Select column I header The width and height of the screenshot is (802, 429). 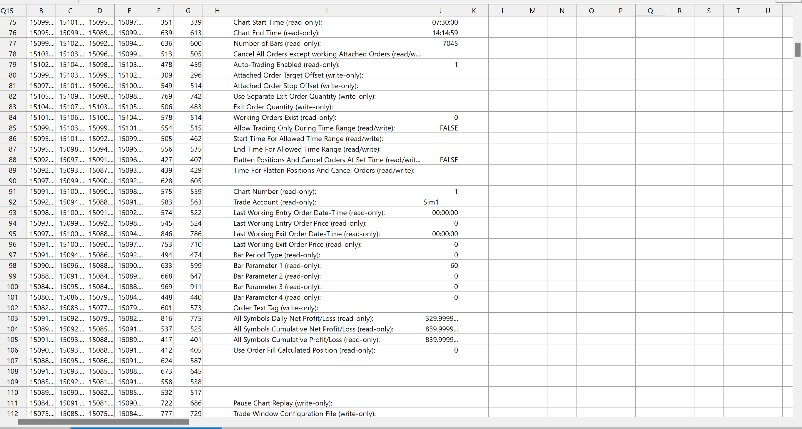(x=327, y=11)
